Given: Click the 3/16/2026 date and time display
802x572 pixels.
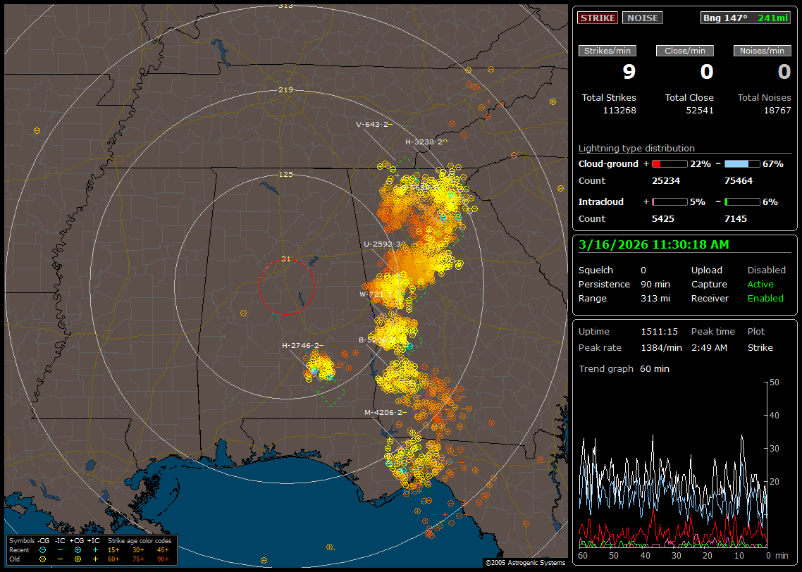Looking at the screenshot, I should [x=653, y=244].
